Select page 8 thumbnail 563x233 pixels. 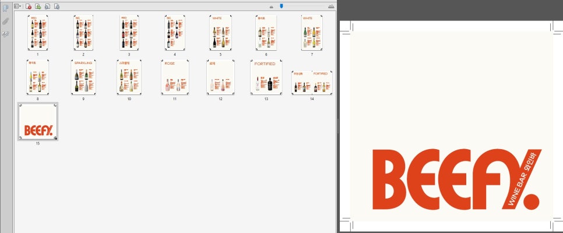[38, 77]
